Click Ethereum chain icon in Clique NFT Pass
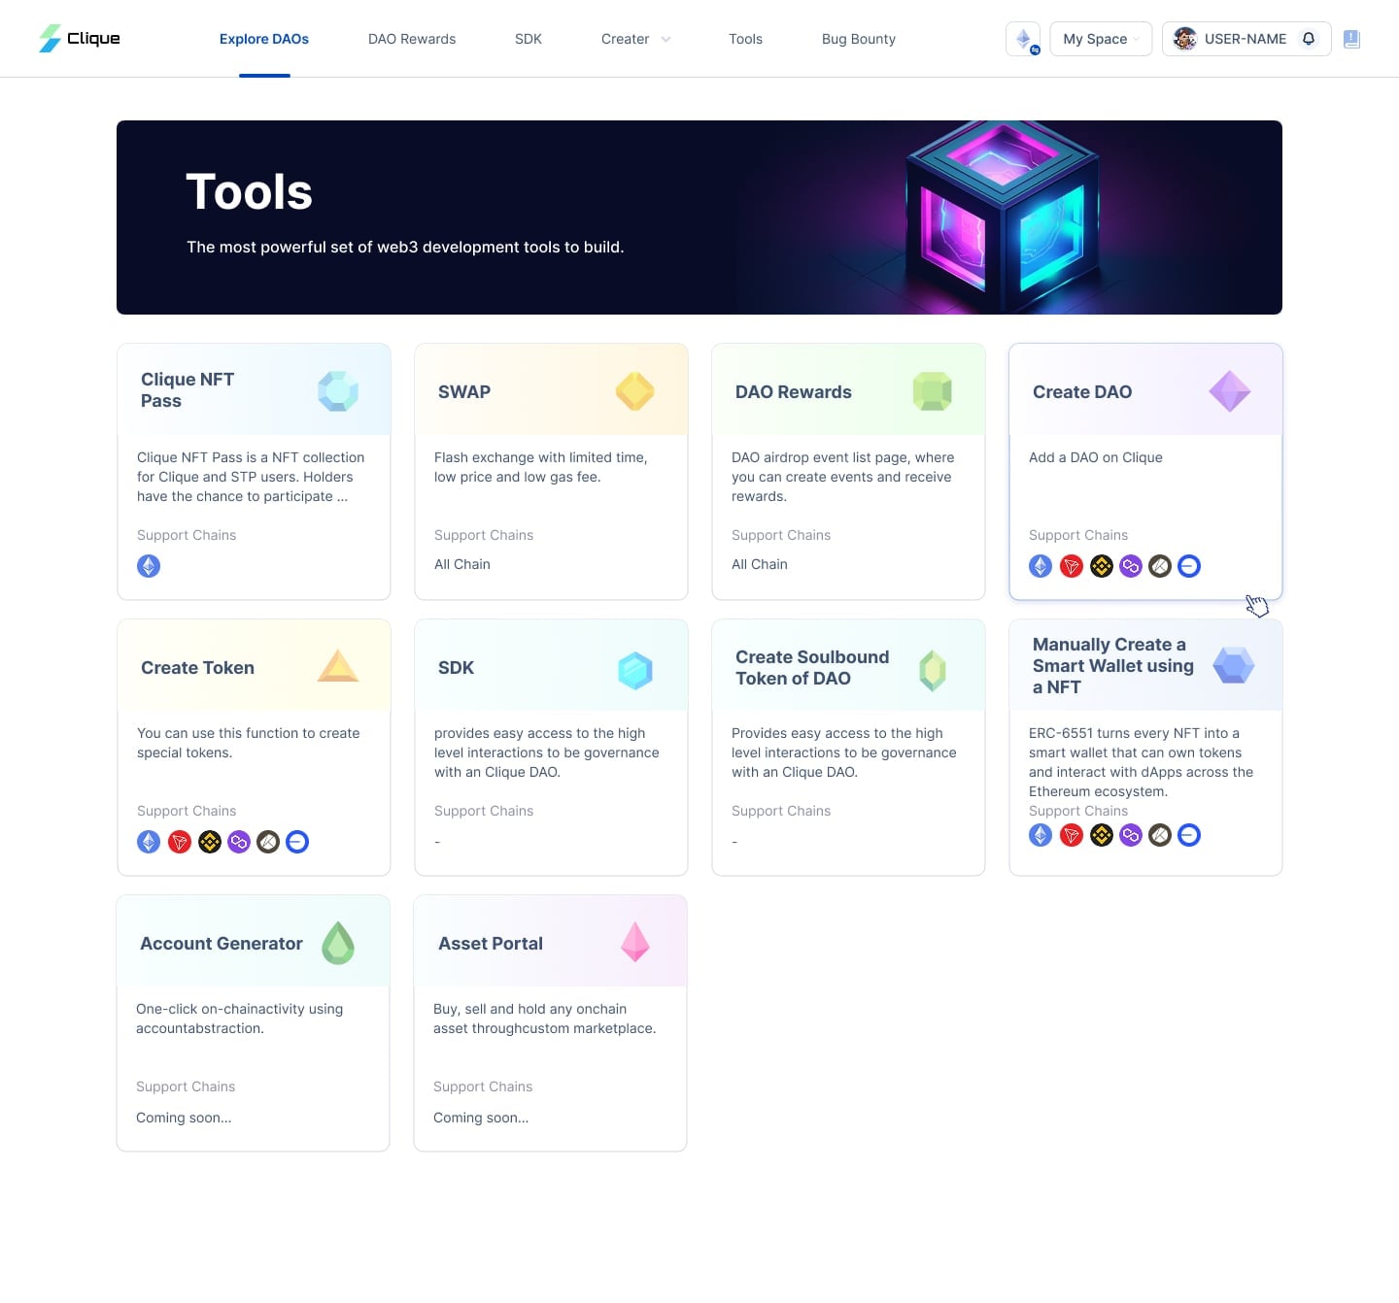Screen dimensions: 1399x1303 coord(149,566)
